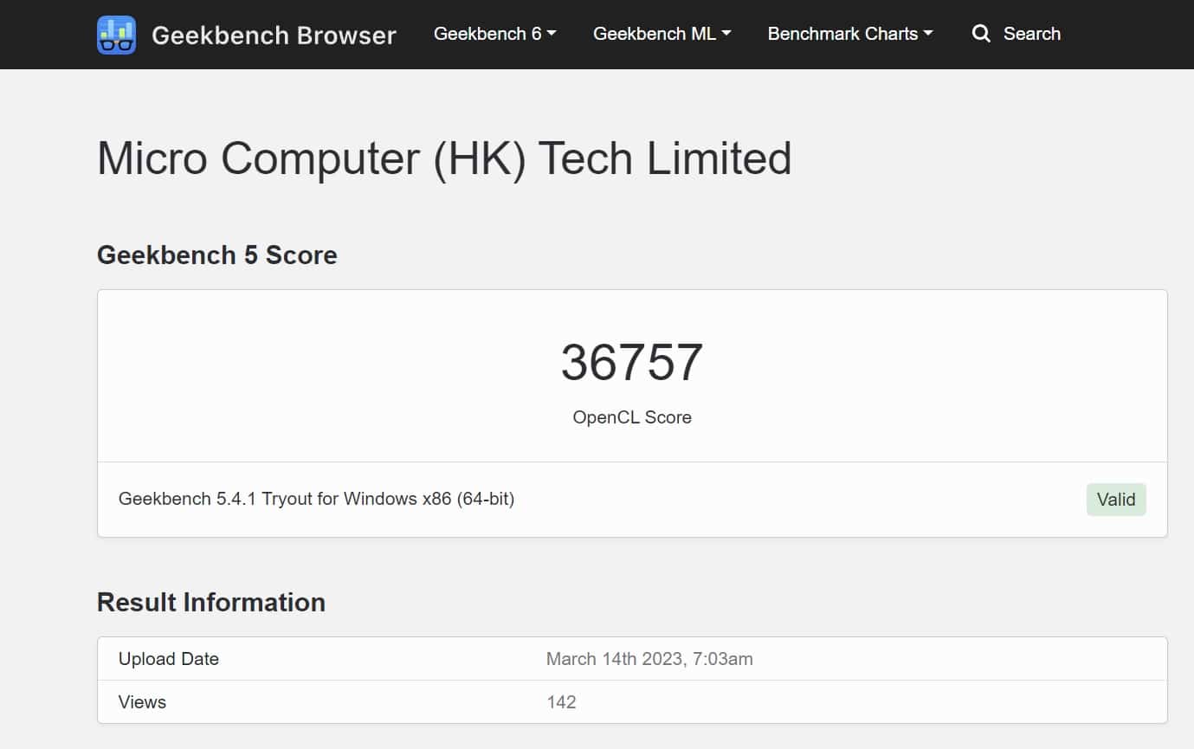Click the Geekbench 5 Score heading
This screenshot has width=1194, height=749.
click(x=217, y=255)
